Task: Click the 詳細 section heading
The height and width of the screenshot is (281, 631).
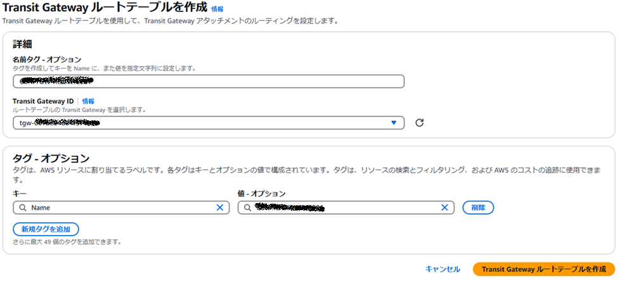Action: pyautogui.click(x=22, y=44)
